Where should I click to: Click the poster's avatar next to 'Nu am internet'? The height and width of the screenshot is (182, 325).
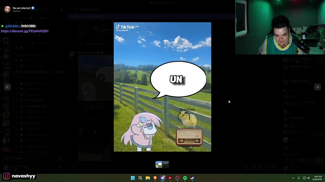pyautogui.click(x=7, y=10)
